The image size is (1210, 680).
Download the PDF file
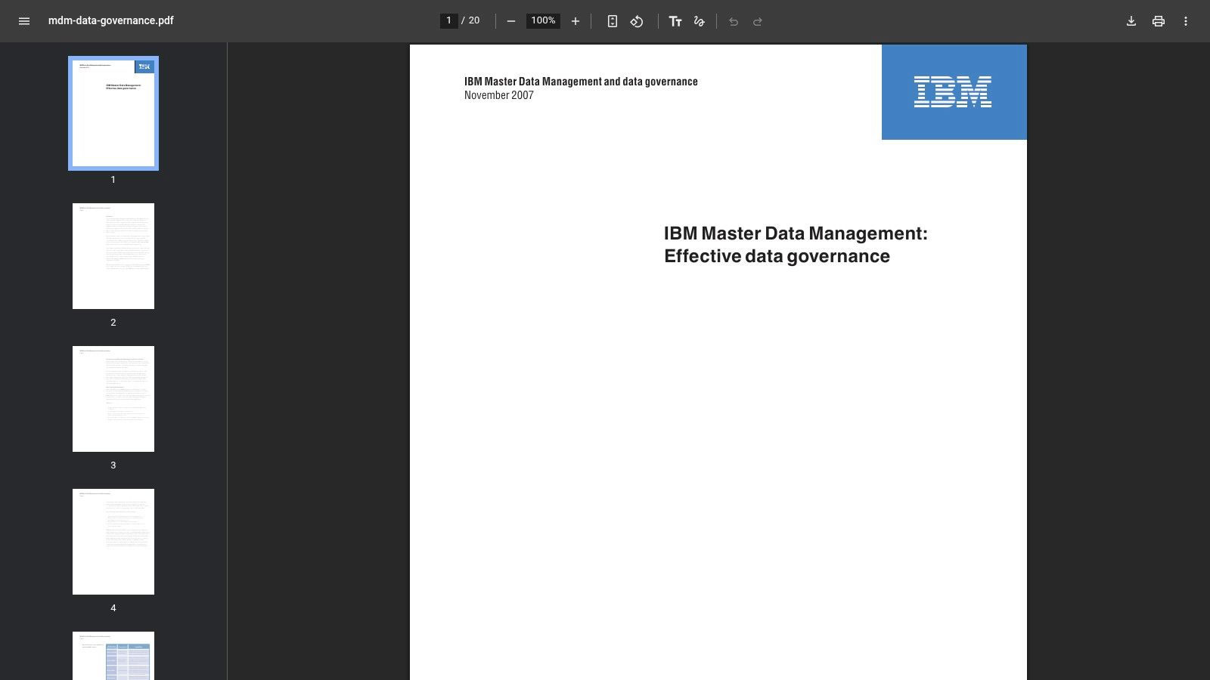(x=1131, y=21)
